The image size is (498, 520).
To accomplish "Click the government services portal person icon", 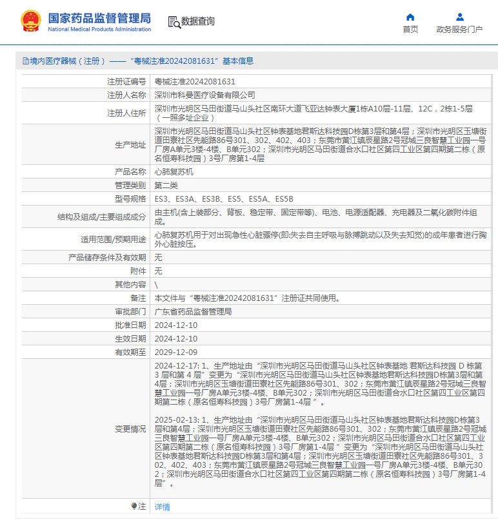I will click(x=460, y=17).
